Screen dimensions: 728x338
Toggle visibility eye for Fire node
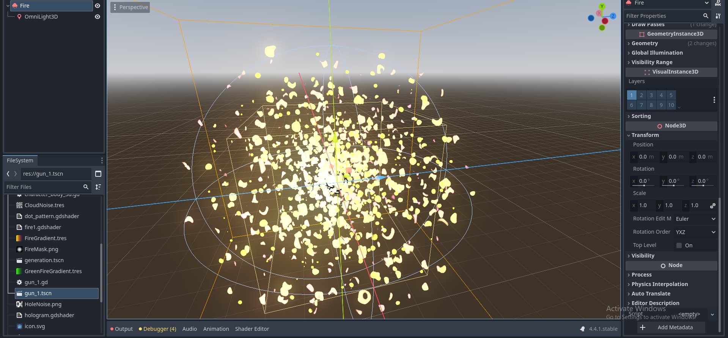click(97, 6)
